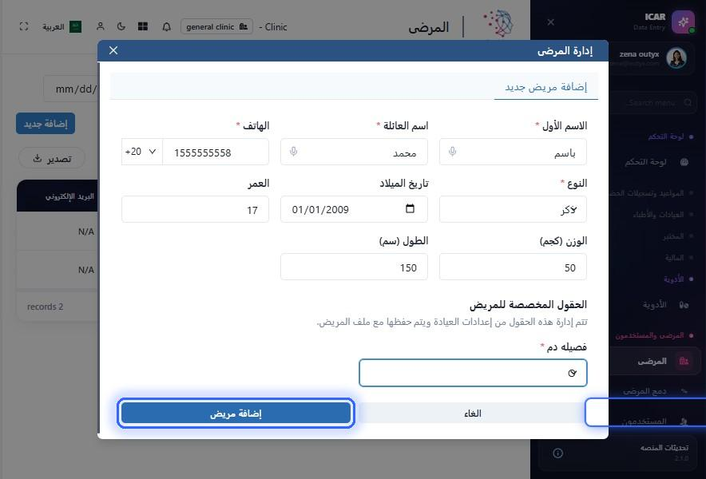The width and height of the screenshot is (706, 479).
Task: Click the second N/A email cell
Action: pyautogui.click(x=86, y=270)
